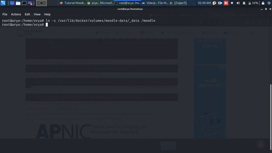This screenshot has width=272, height=153.
Task: Close the terminal window
Action: (270, 9)
